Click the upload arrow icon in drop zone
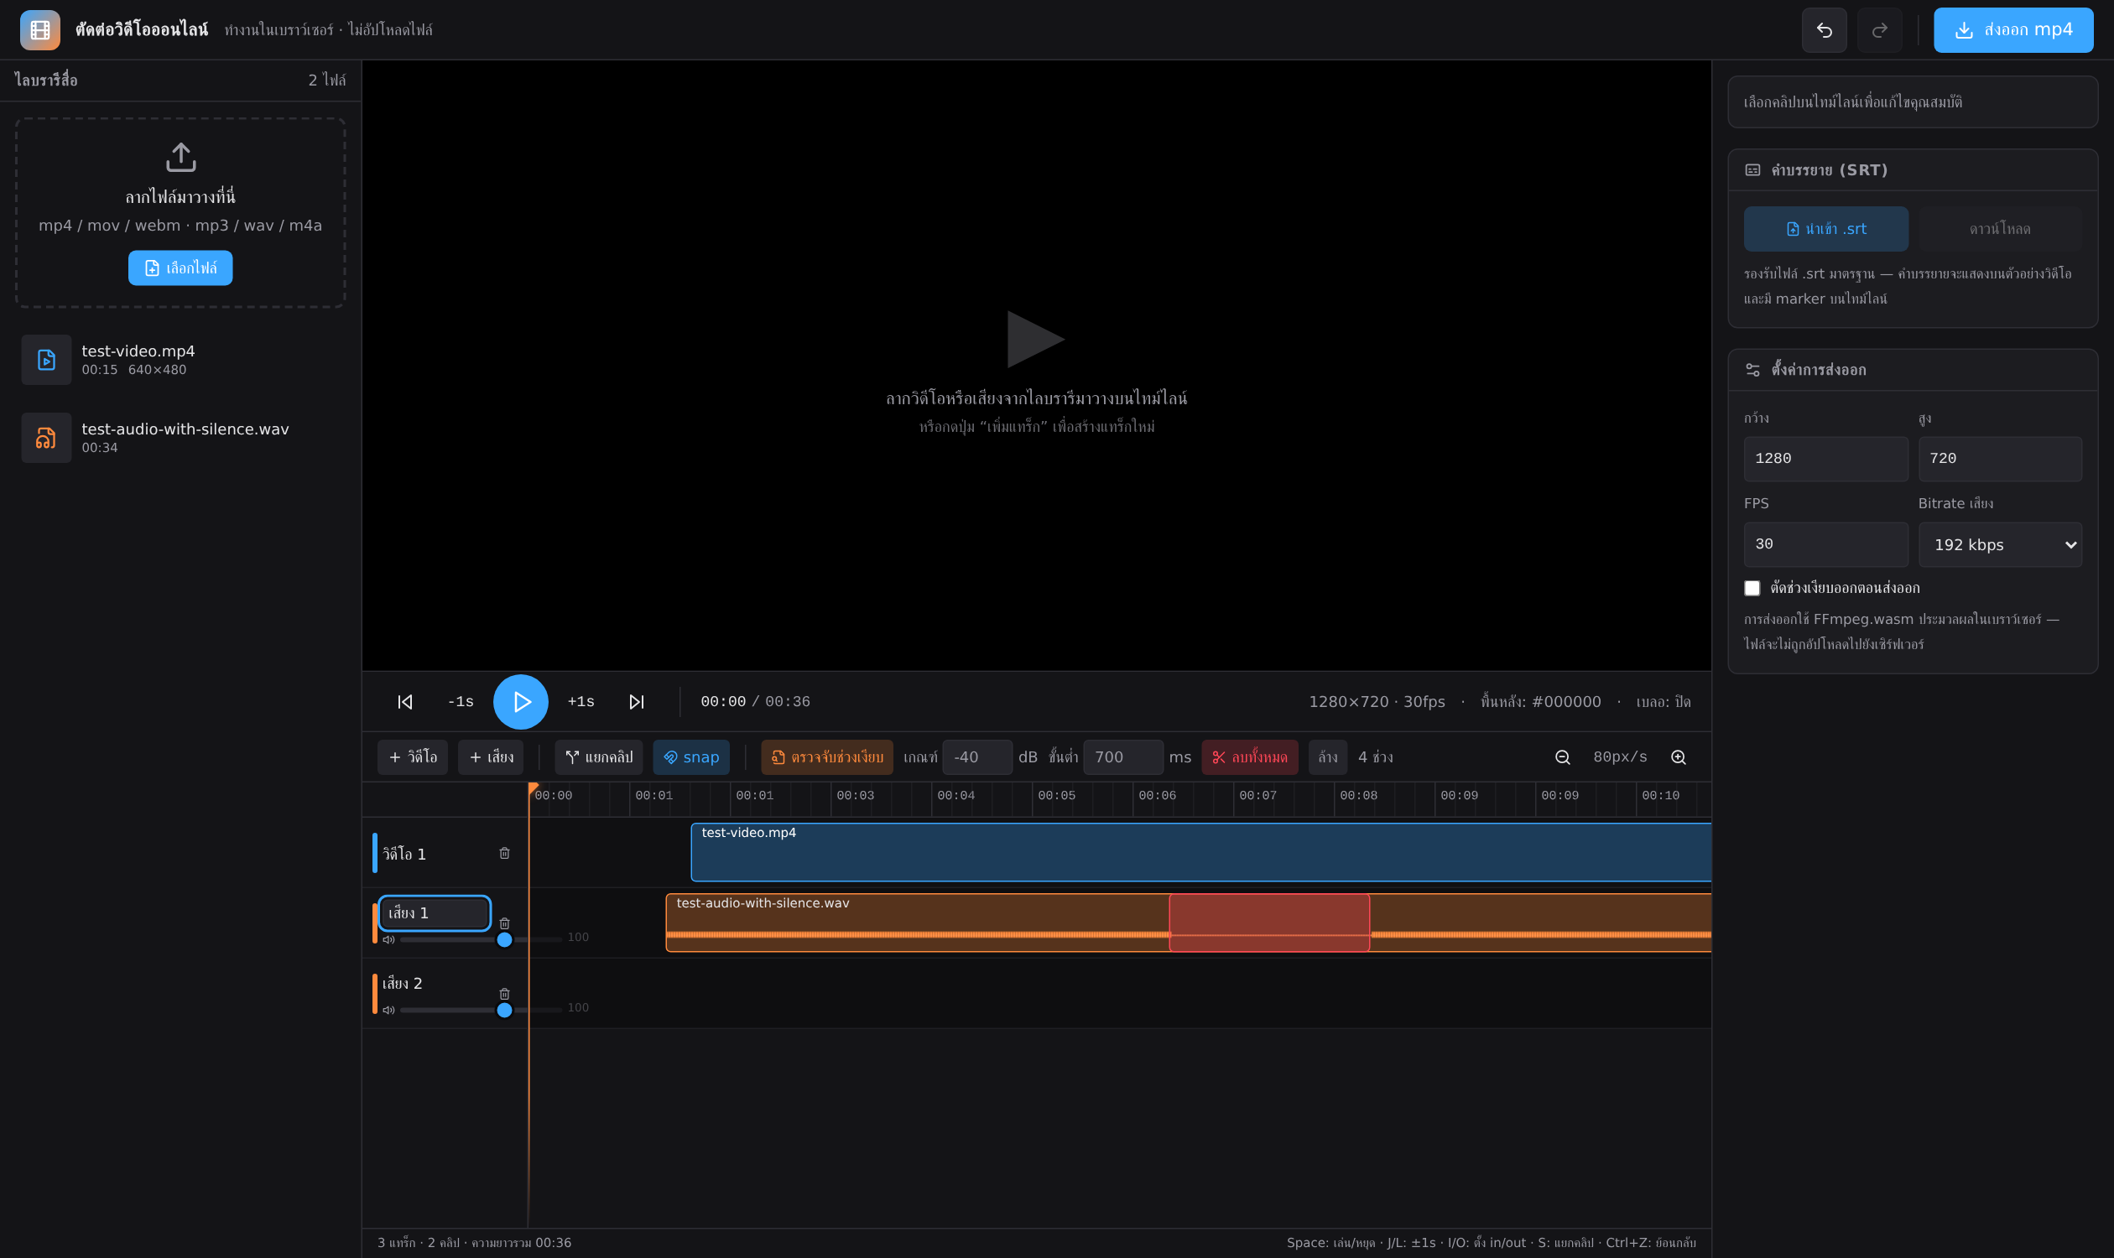 (180, 157)
